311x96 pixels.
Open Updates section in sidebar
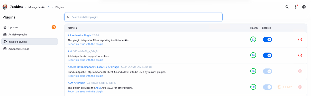pyautogui.click(x=30, y=27)
